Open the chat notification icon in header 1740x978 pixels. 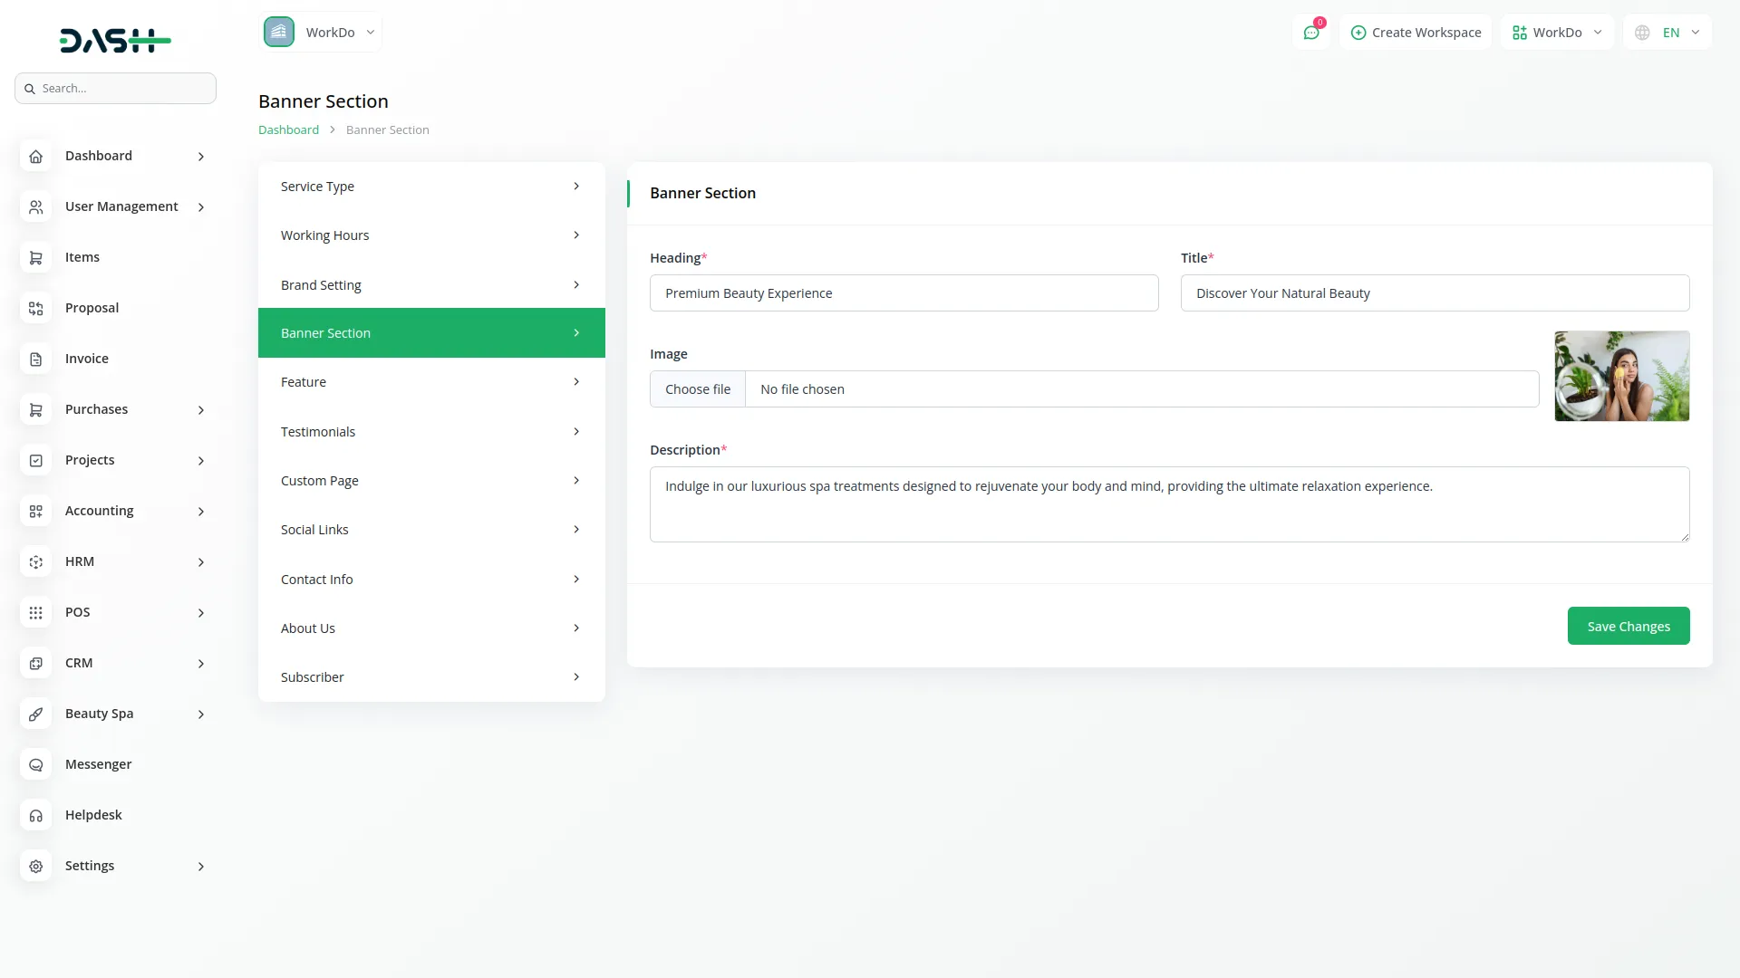tap(1310, 33)
